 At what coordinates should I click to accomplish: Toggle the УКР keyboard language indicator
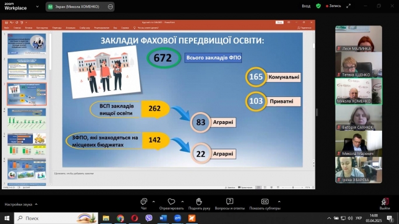(358, 218)
